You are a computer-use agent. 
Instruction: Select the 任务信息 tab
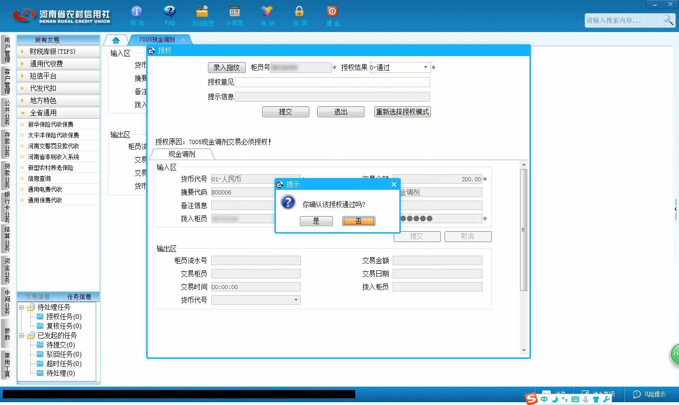[x=79, y=297]
